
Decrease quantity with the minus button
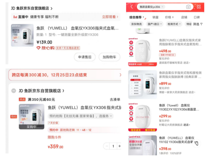pos(107,146)
